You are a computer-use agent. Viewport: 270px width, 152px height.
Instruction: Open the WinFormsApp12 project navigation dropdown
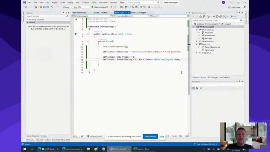pos(91,16)
